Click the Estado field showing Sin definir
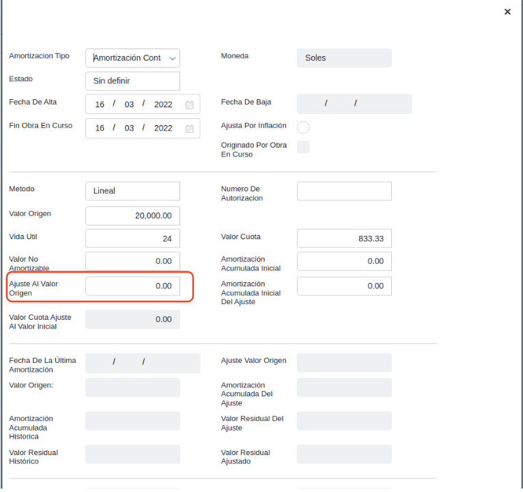The image size is (523, 492). 132,81
